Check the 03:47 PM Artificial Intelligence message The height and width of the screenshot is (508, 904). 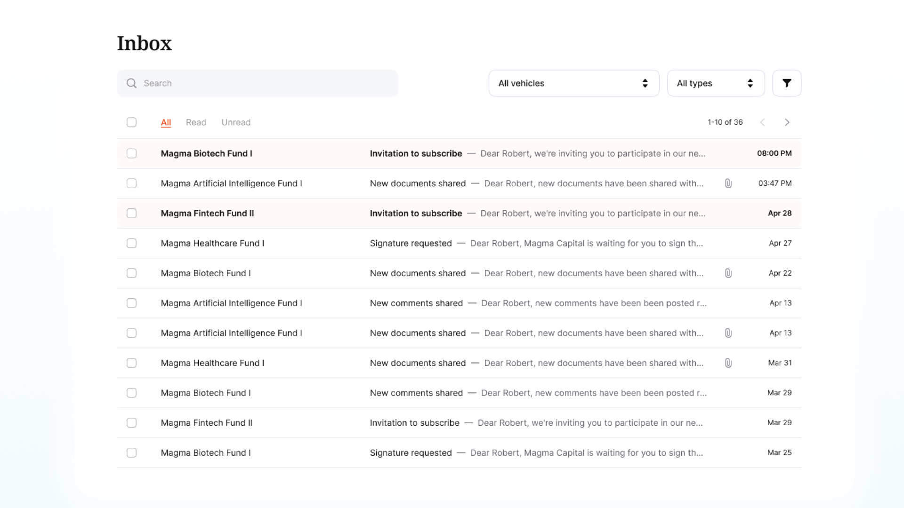pos(131,183)
